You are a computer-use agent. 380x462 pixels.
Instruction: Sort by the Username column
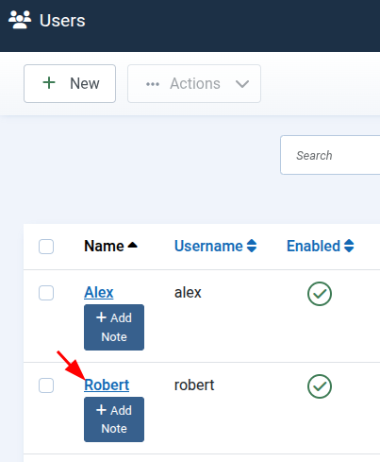click(x=216, y=246)
